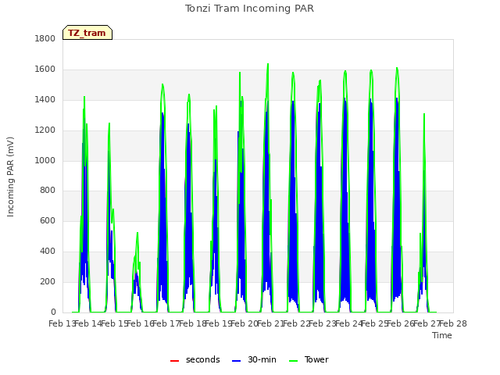This screenshot has height=375, width=500.
Task: Click the Feb 24 x-axis date label
Action: click(349, 323)
